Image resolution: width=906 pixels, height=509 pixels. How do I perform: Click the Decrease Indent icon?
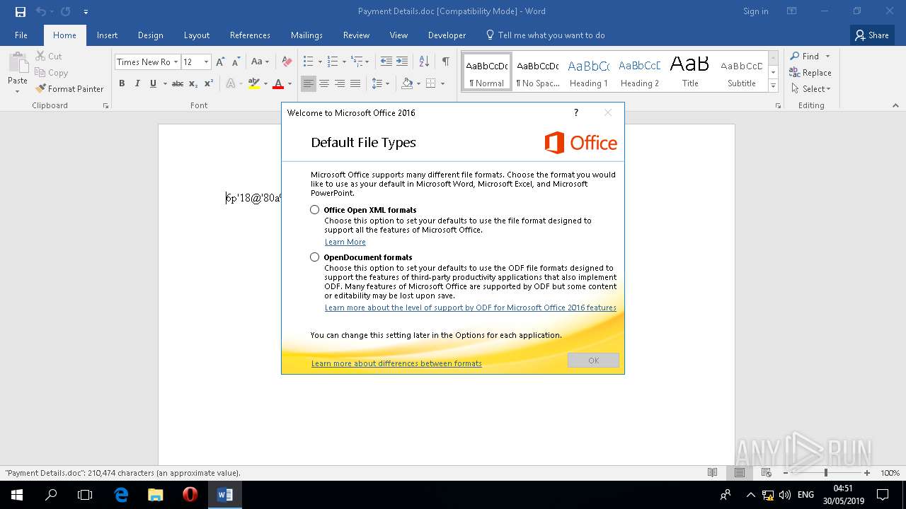point(386,62)
